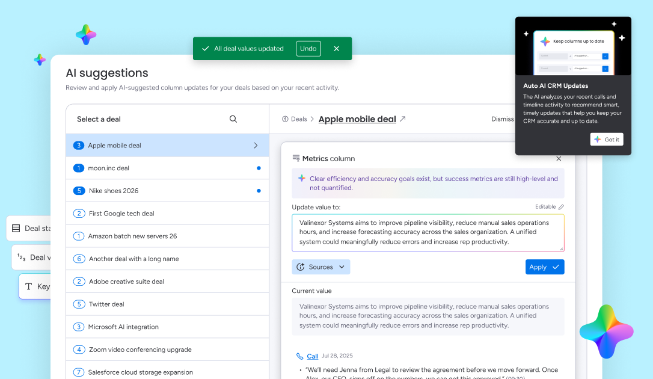Select Amazon batch new servers 26
The width and height of the screenshot is (653, 379).
click(x=167, y=236)
